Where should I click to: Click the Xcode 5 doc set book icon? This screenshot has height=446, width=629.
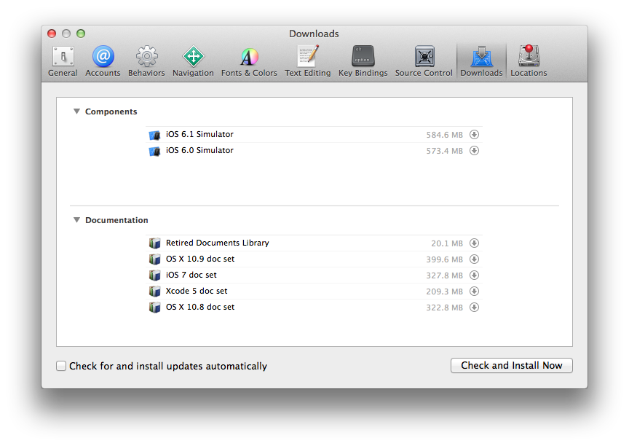point(154,292)
